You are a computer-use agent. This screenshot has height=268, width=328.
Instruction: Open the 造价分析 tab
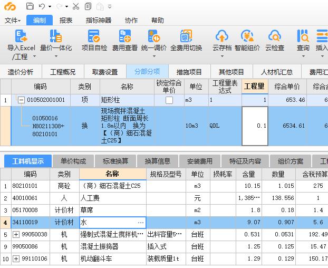click(21, 72)
